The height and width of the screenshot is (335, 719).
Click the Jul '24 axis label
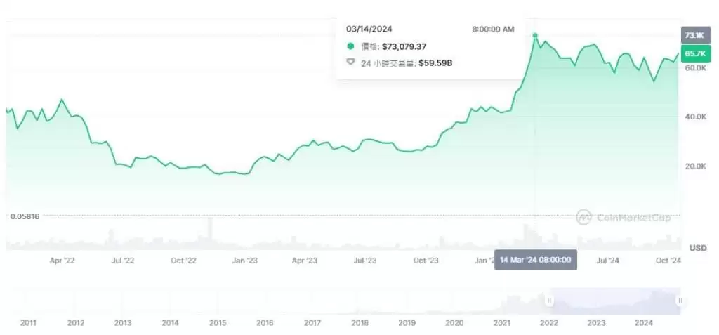607,261
